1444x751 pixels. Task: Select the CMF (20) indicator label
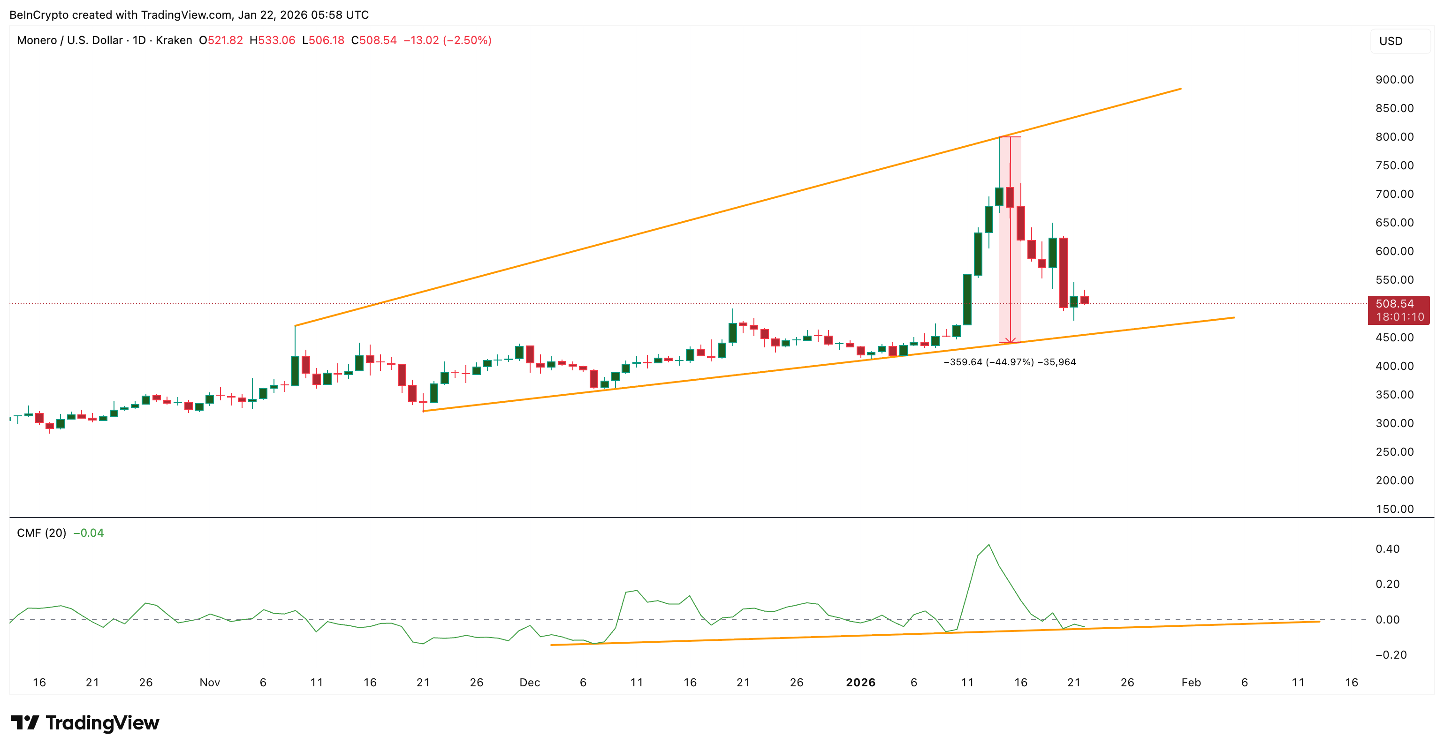tap(41, 533)
